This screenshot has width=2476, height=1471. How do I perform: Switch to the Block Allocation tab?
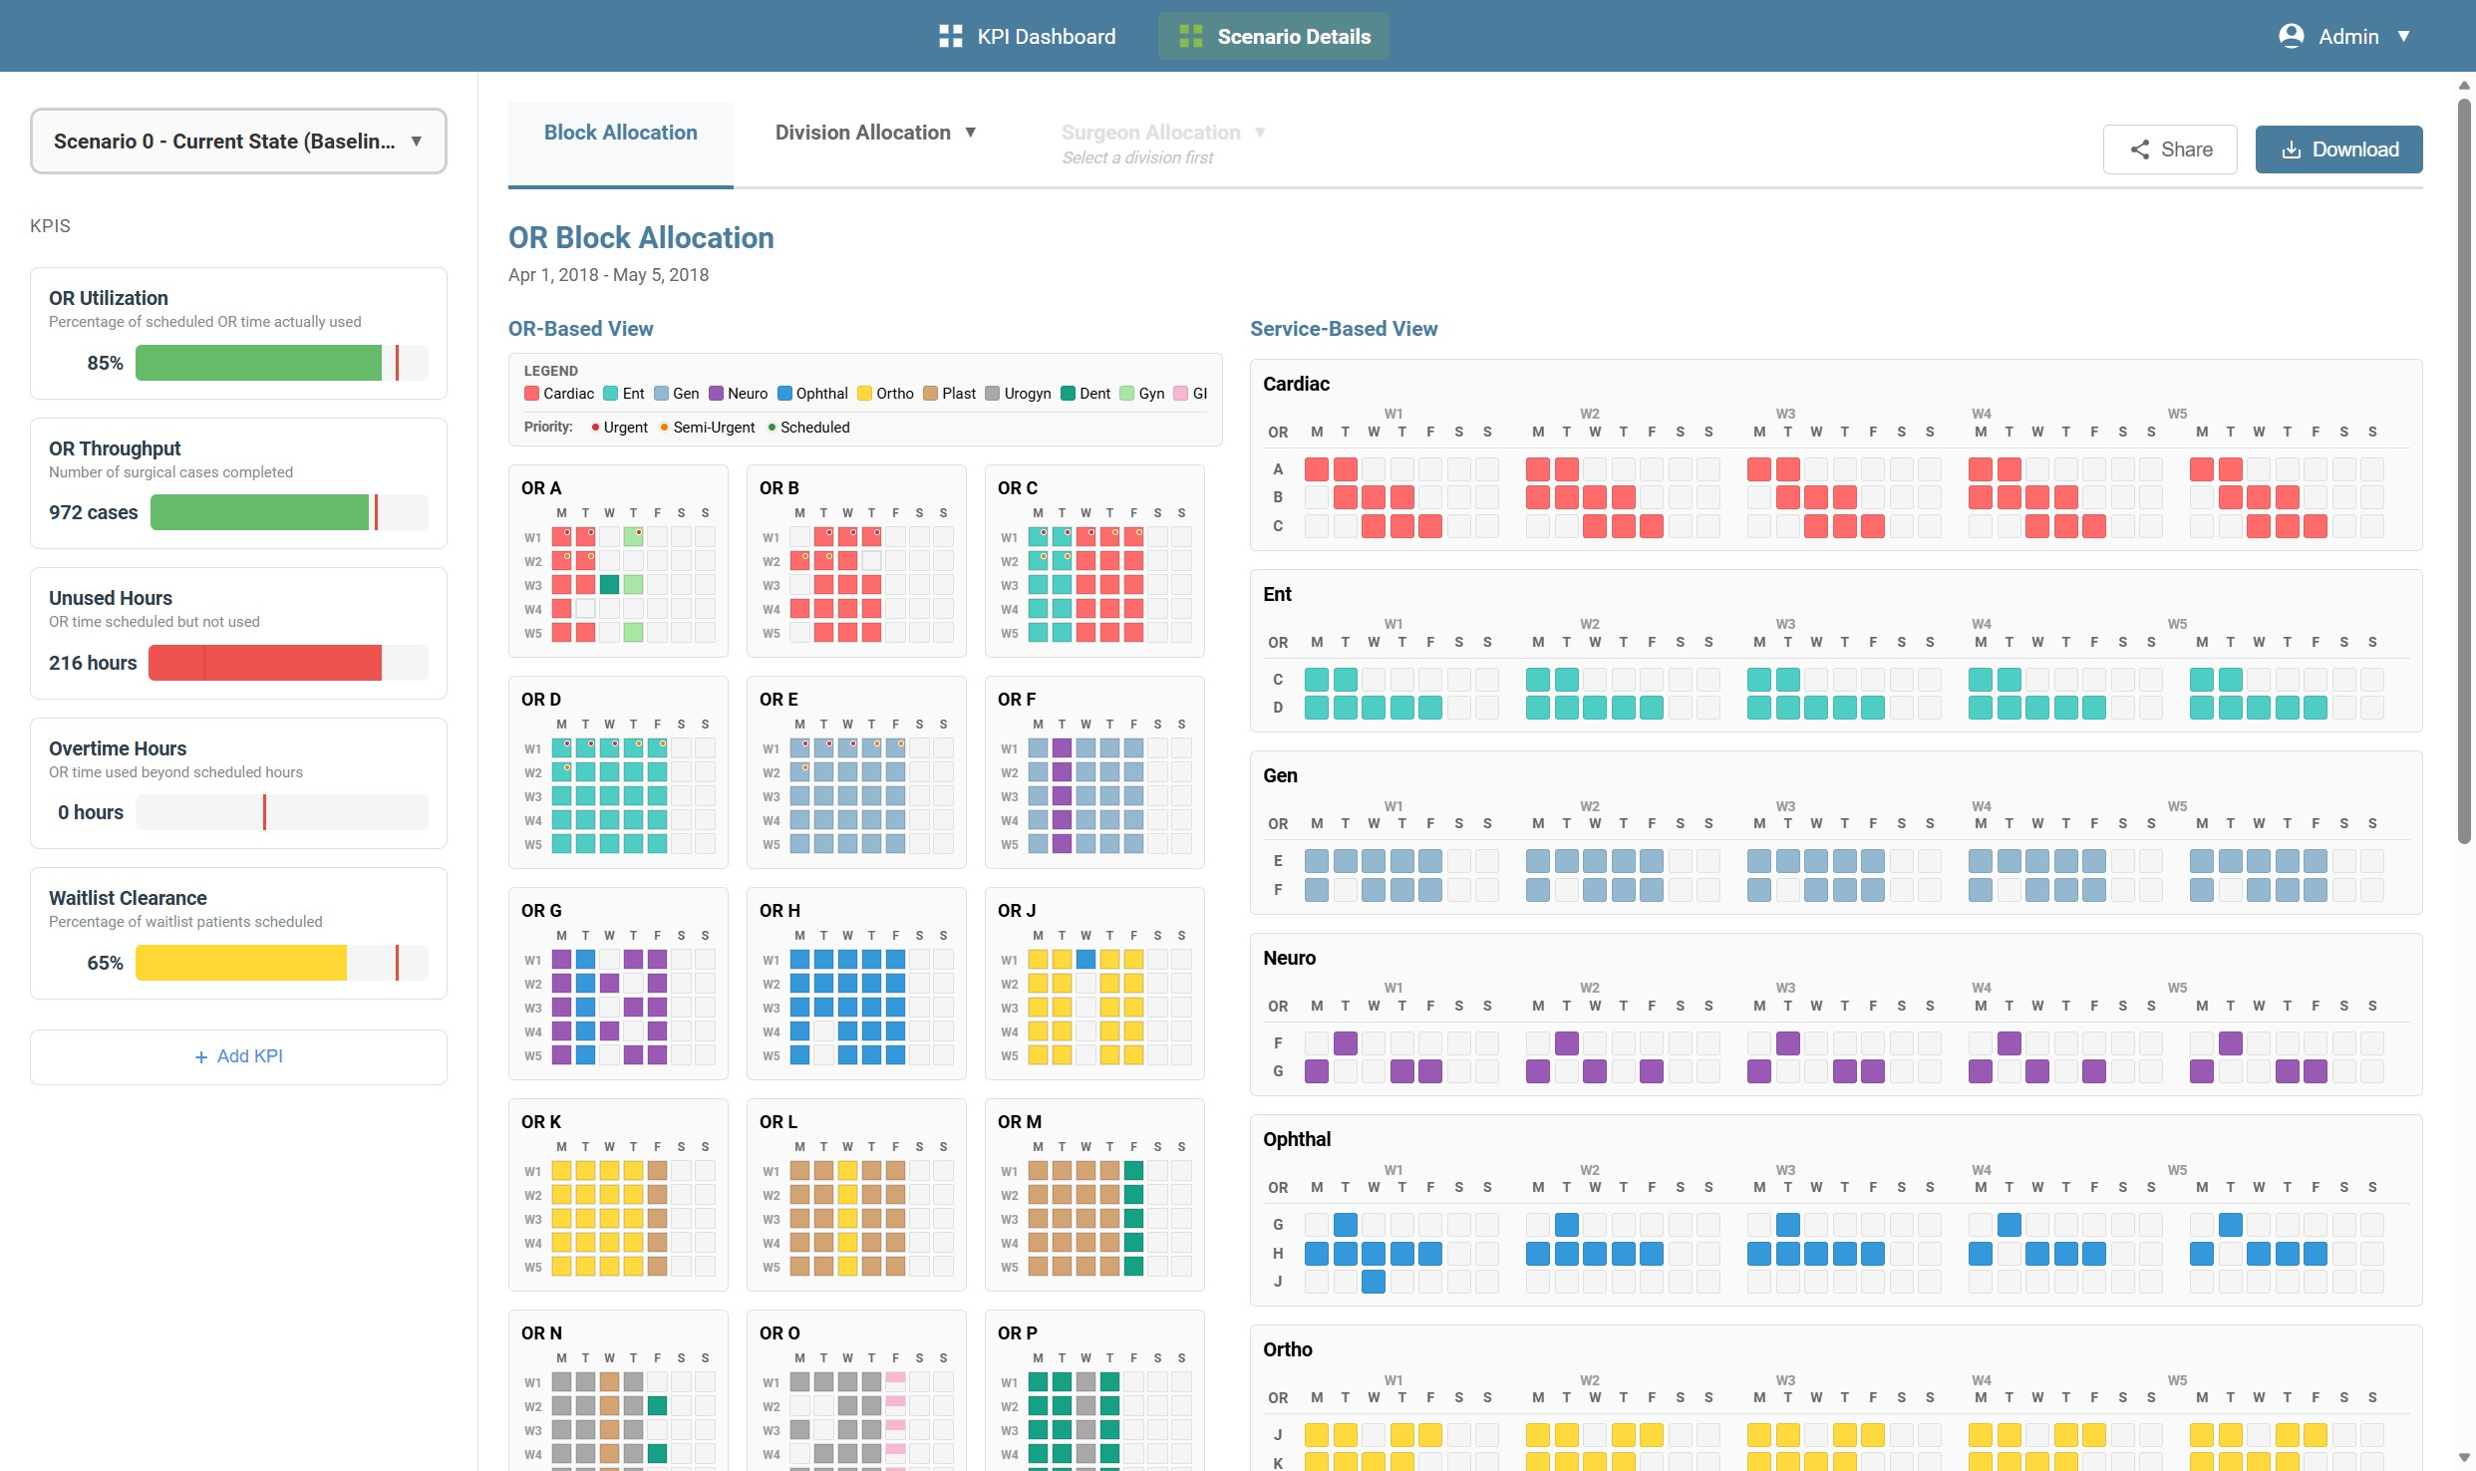click(x=620, y=132)
